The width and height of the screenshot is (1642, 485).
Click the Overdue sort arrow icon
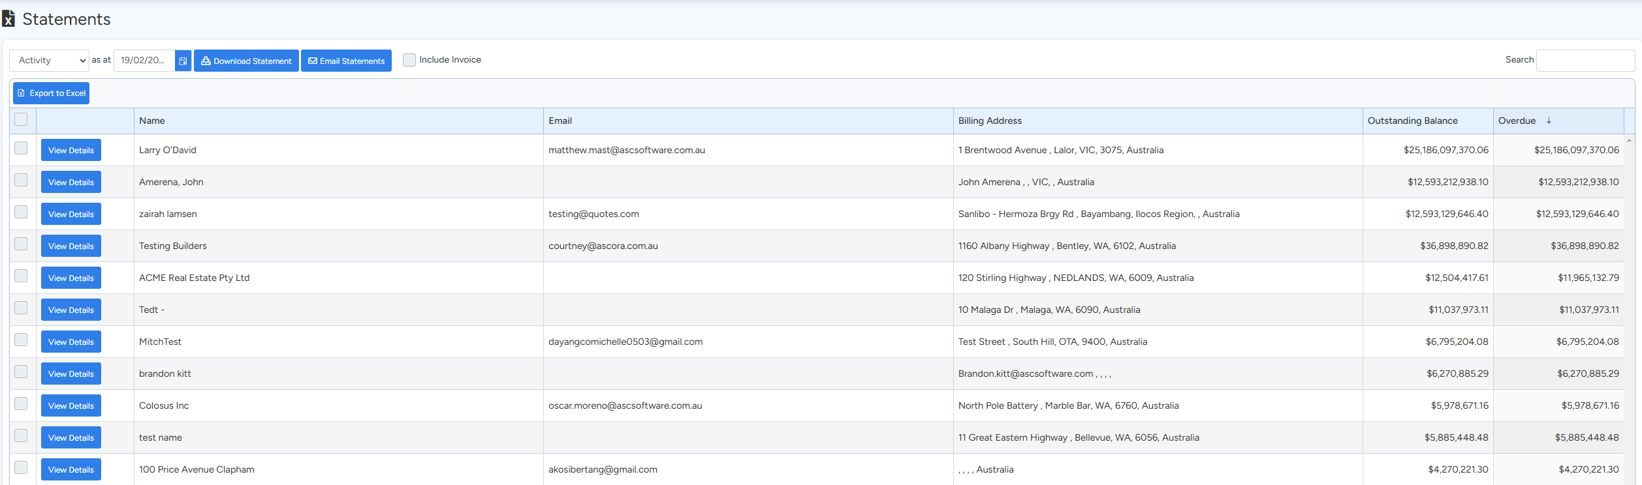1549,121
